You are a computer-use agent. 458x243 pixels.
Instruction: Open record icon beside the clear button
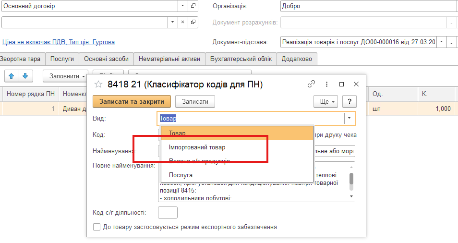pos(193,22)
